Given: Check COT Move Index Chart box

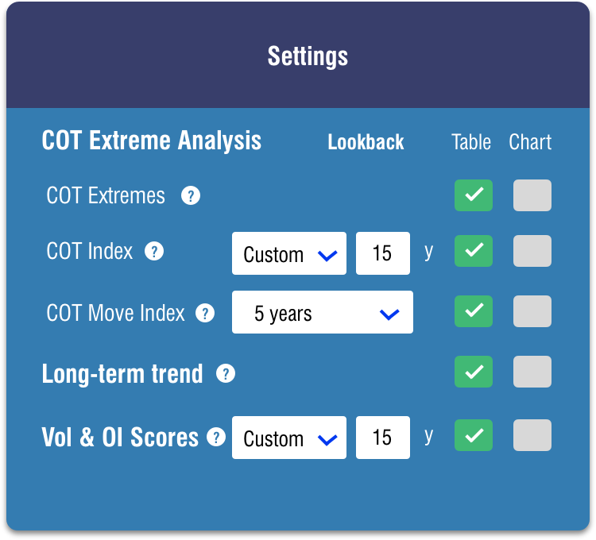Looking at the screenshot, I should pyautogui.click(x=532, y=311).
